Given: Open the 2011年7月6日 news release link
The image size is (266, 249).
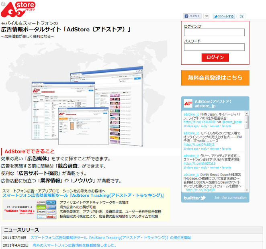Looking at the screenshot, I should 111,238.
